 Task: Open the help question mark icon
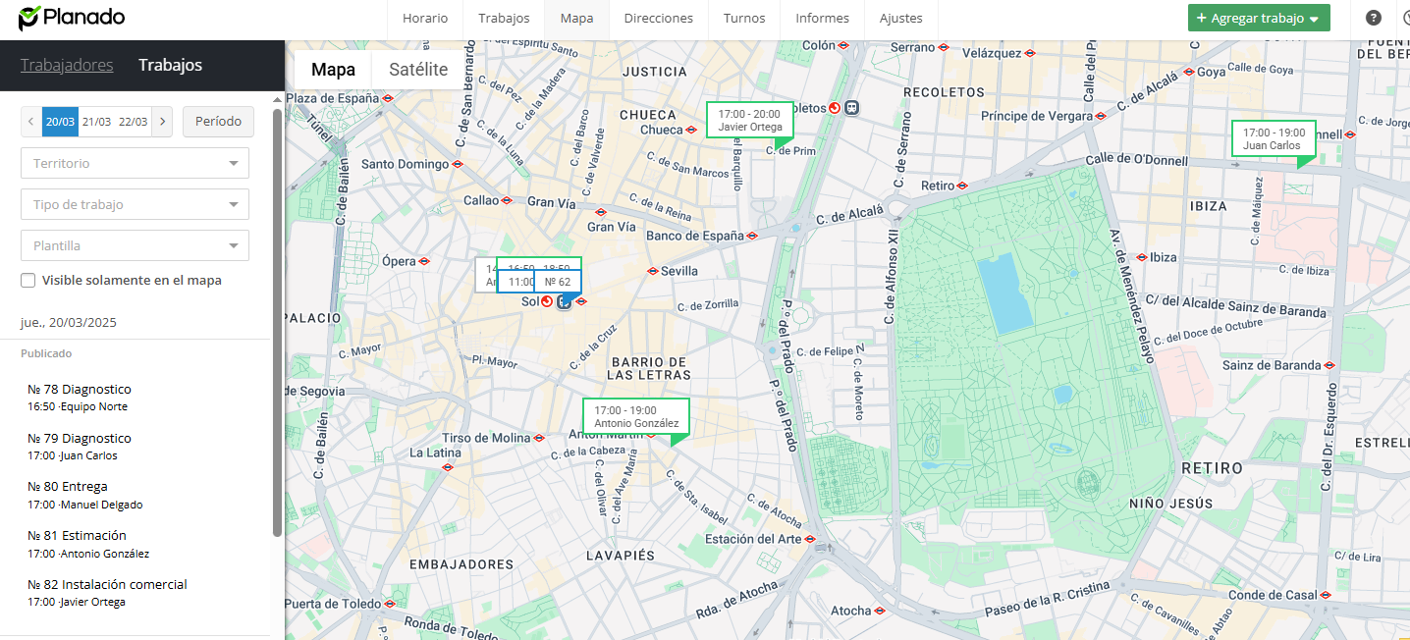point(1374,18)
